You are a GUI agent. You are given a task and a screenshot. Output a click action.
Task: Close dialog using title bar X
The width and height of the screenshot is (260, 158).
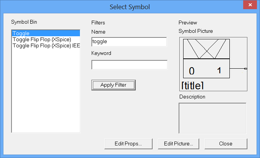click(249, 5)
